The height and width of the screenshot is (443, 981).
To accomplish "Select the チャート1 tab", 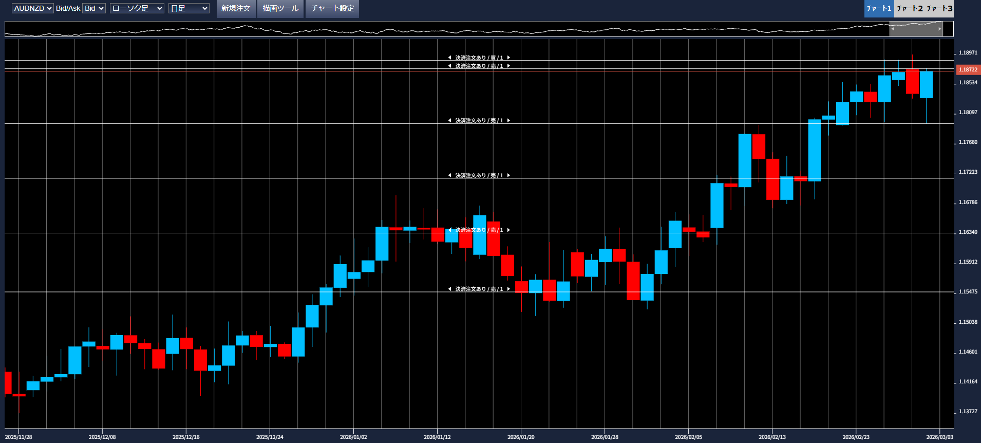I will pyautogui.click(x=879, y=8).
